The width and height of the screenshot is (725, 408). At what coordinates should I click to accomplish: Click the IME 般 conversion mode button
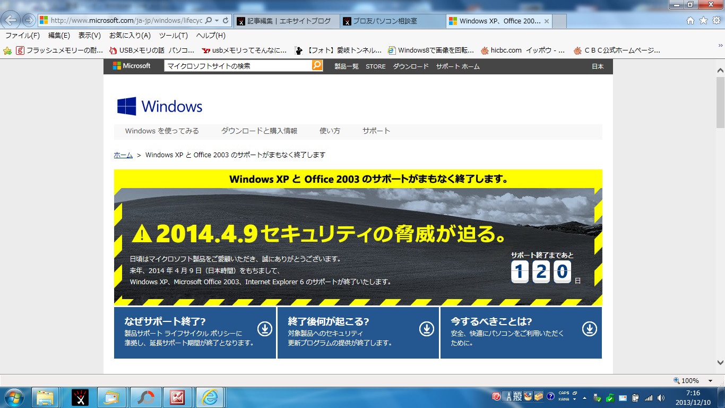pos(517,396)
